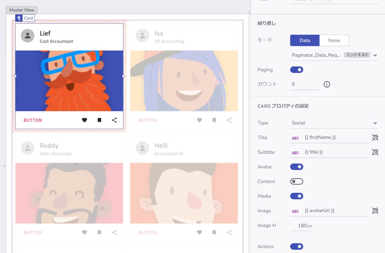Viewport: 385px width, 253px height.
Task: Click the 繰り返し section header
Action: coord(267,23)
